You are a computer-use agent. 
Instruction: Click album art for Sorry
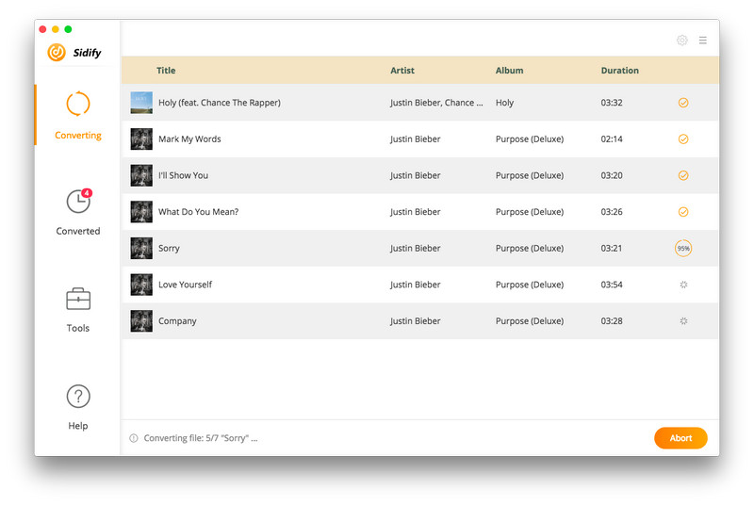141,249
